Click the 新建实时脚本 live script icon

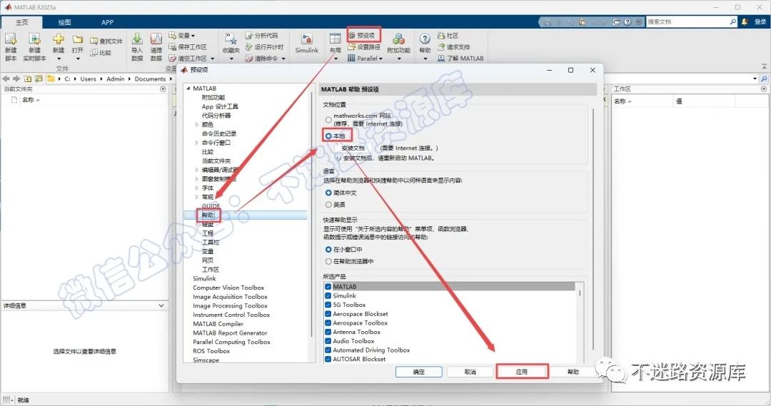pyautogui.click(x=34, y=39)
